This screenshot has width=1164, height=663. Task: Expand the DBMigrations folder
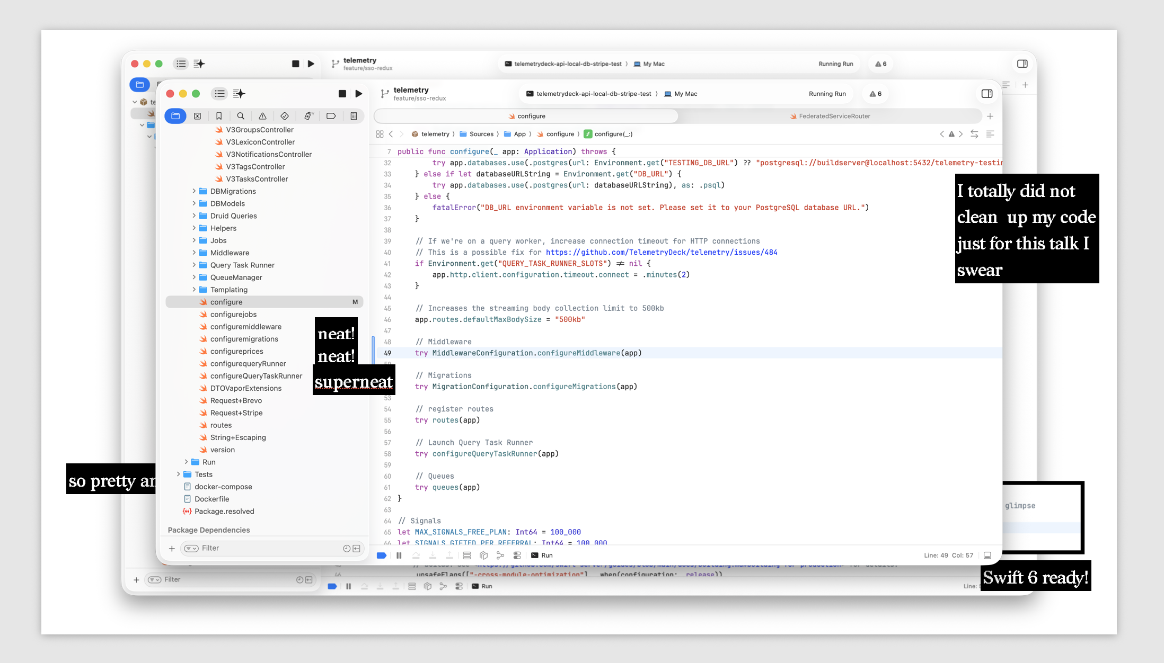click(194, 191)
